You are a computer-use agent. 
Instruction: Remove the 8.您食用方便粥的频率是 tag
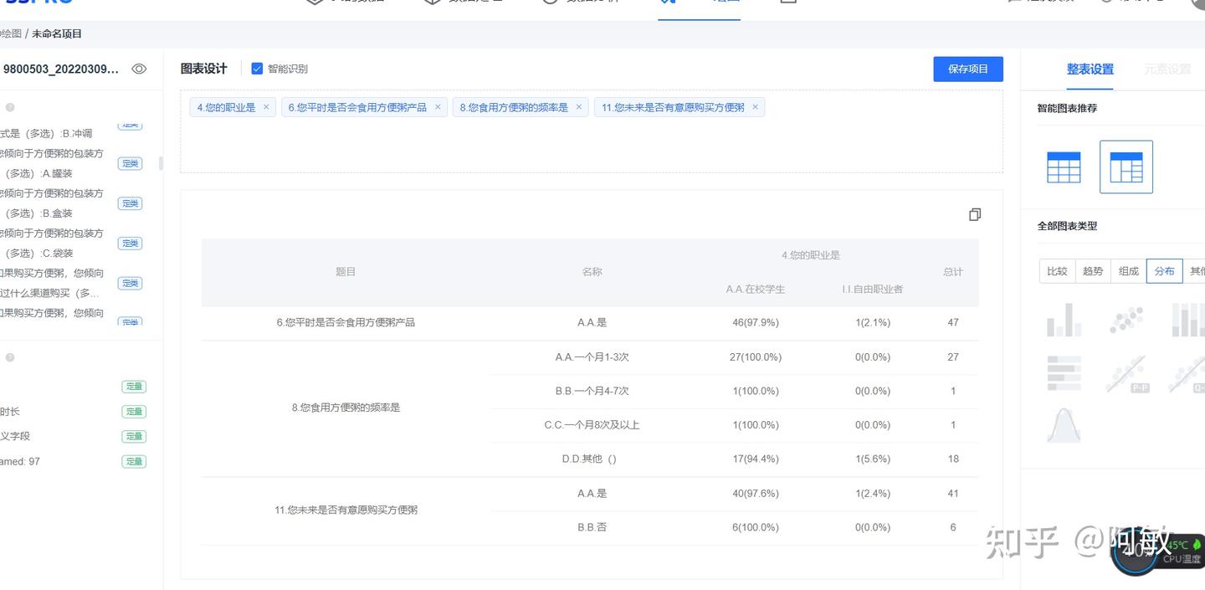[578, 107]
